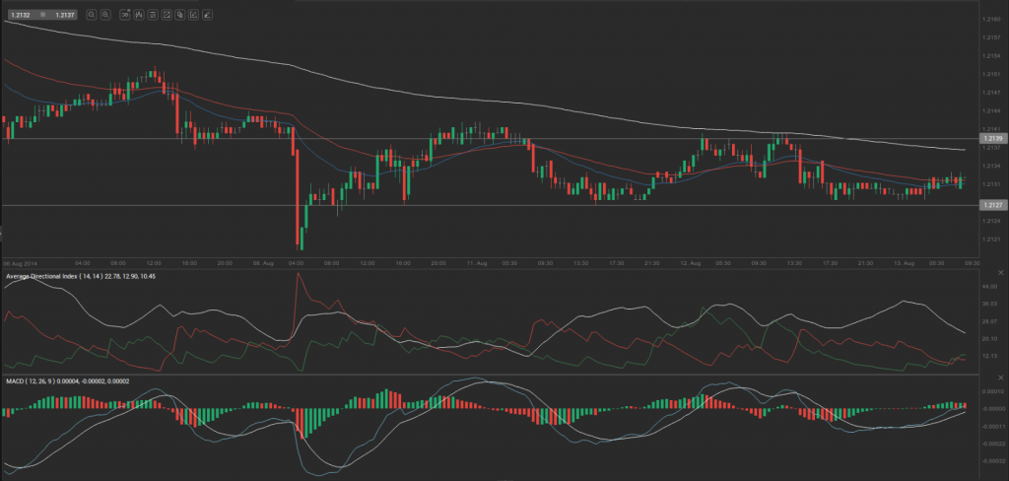Open the indicators list icon
Screen dimensions: 1009x481
click(x=153, y=15)
